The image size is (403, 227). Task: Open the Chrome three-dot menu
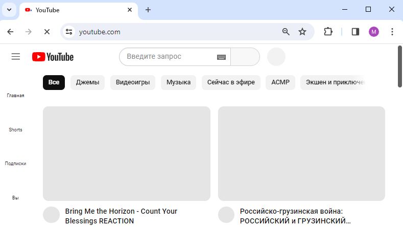tap(392, 32)
